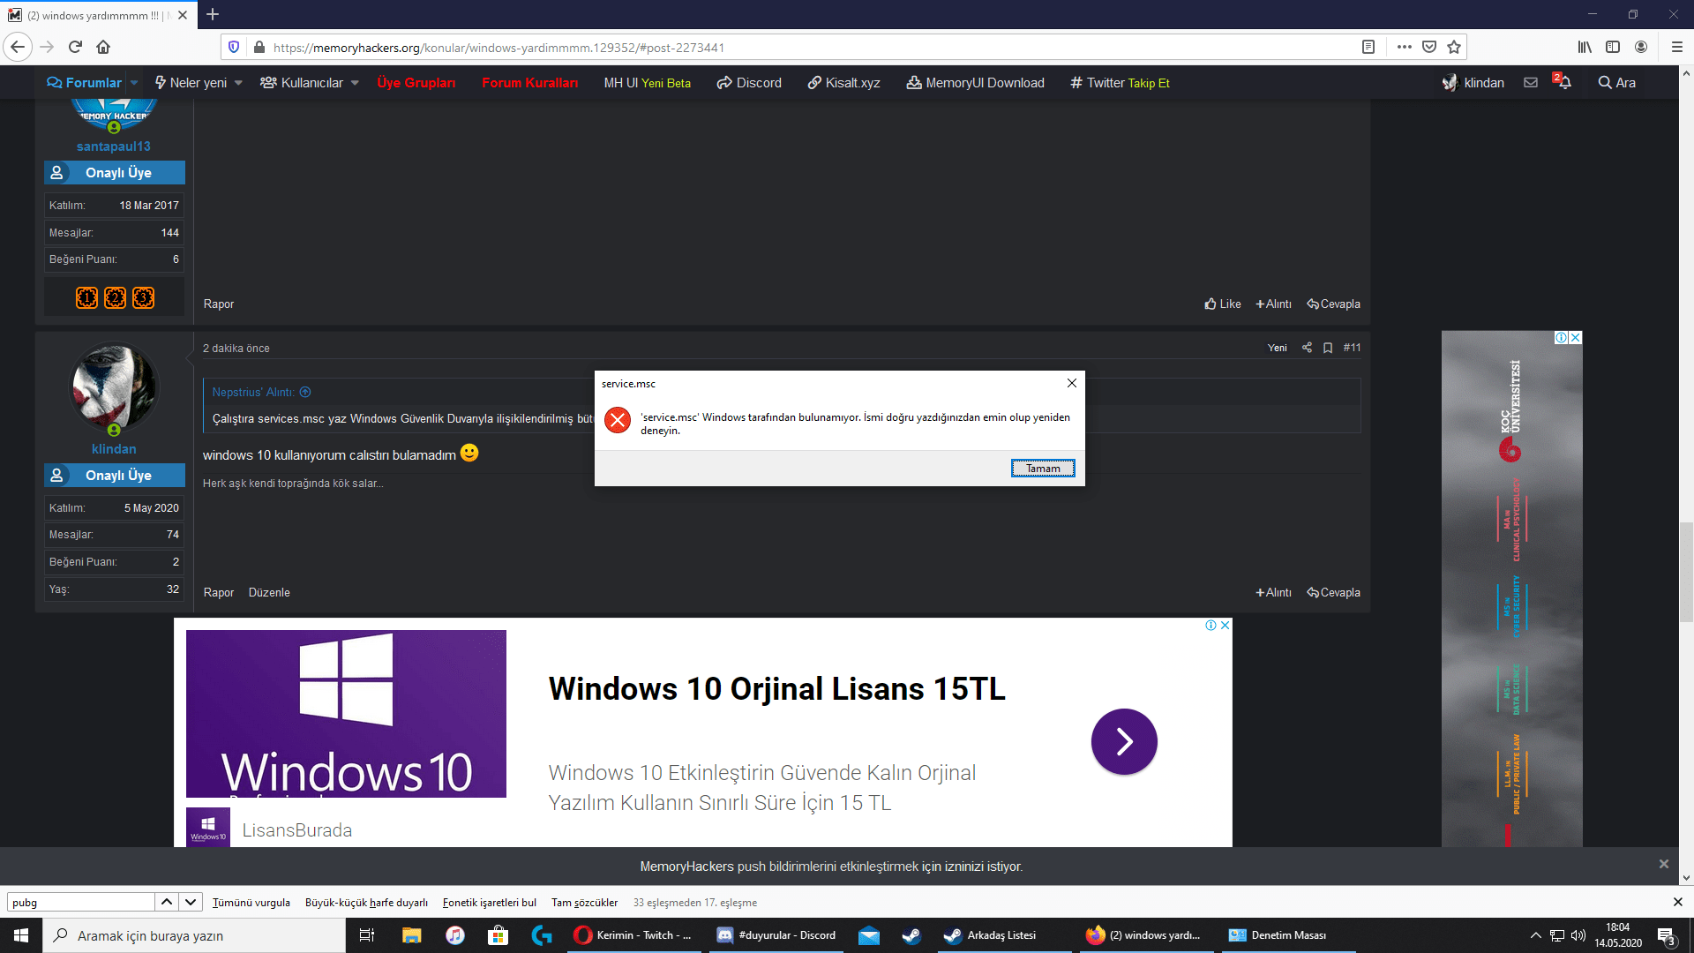Click Cevapla on klindan's post
Screen dimensions: 1694x953
1333,592
